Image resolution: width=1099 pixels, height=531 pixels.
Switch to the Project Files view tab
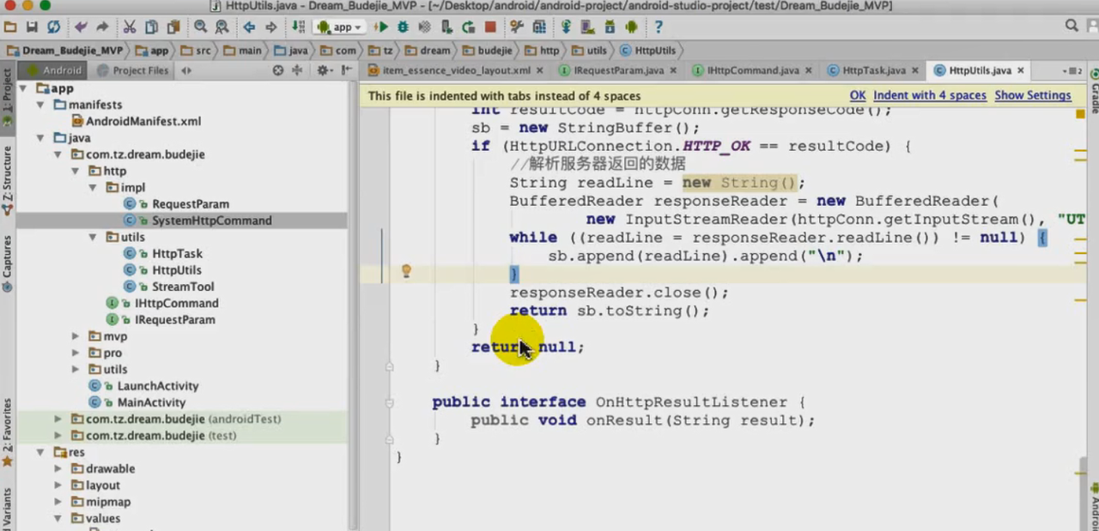(140, 70)
